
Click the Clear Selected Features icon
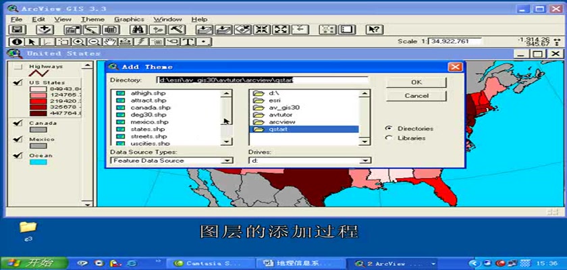pos(347,30)
